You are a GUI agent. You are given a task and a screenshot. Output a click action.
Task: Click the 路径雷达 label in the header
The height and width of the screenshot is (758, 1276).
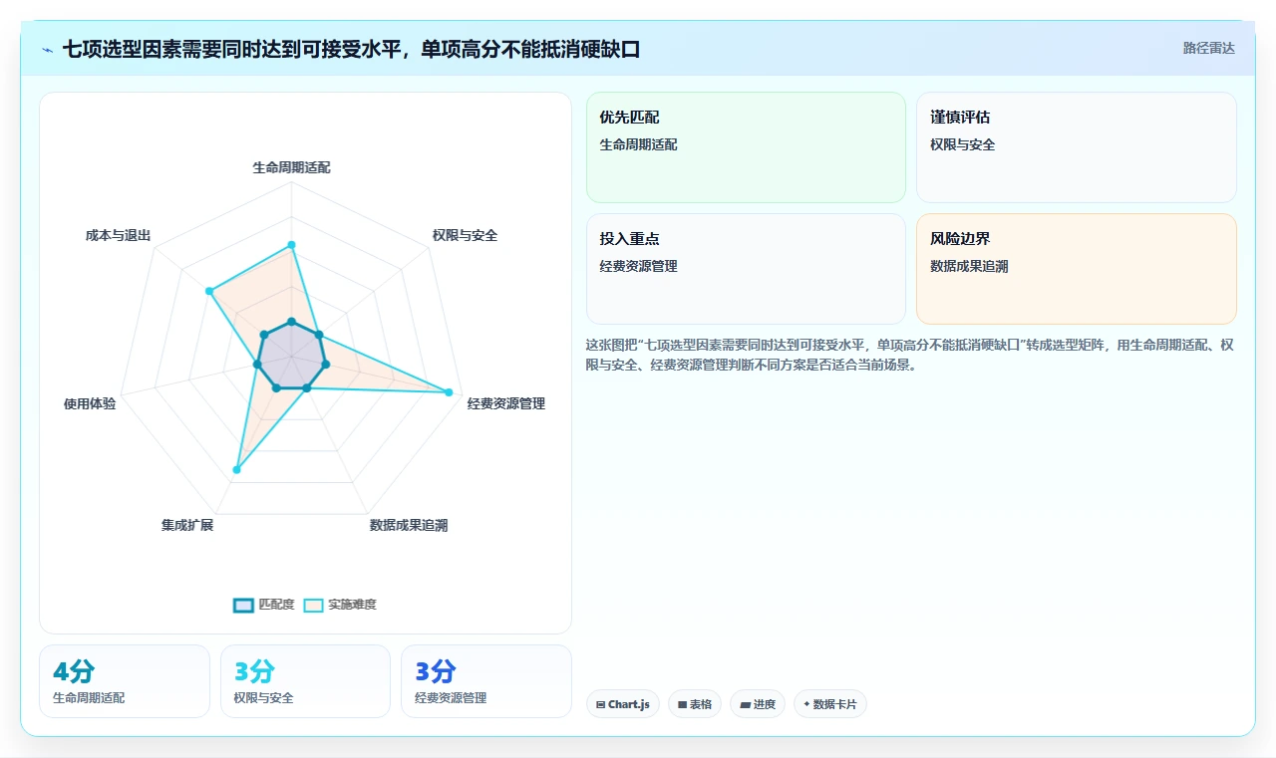click(x=1208, y=48)
